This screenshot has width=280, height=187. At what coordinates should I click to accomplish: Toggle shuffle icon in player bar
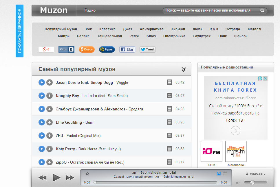[219, 173]
